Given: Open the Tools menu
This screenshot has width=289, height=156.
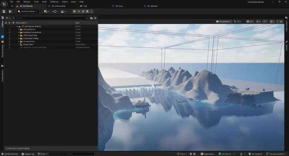Looking at the screenshot, I should (36, 2).
